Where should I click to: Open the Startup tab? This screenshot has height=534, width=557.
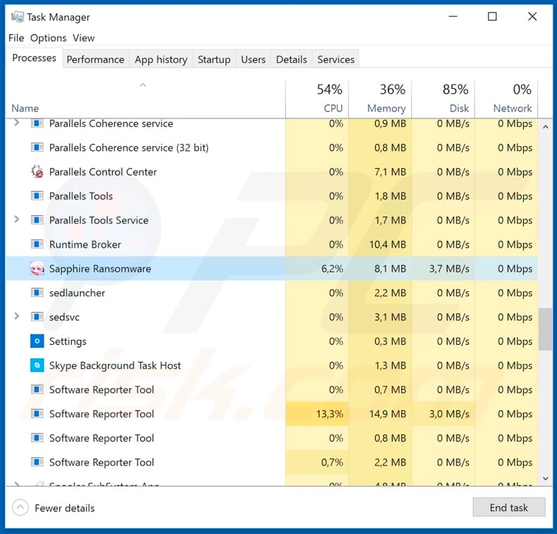[214, 59]
